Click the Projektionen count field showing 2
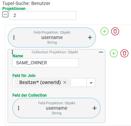The width and height of the screenshot is (131, 126). pos(43,15)
